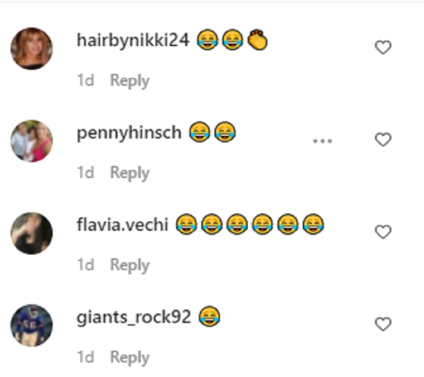
Task: Reply to giants_rock92's comment
Action: 130,358
